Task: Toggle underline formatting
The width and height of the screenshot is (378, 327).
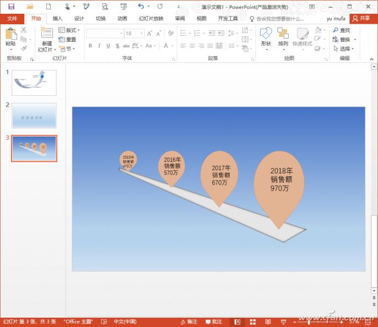Action: [108, 46]
